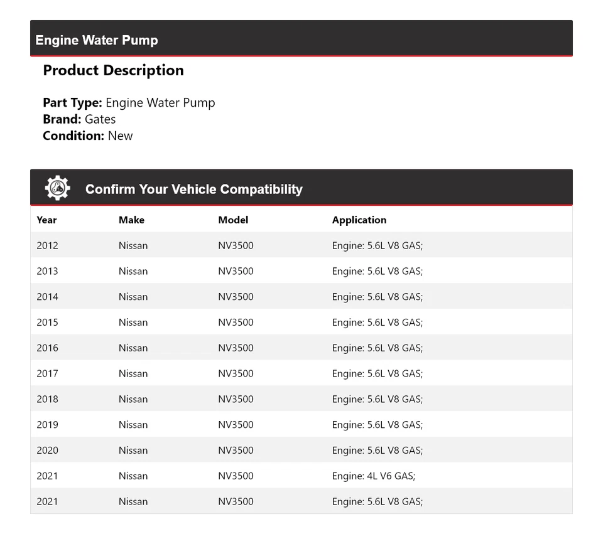Click the Part Type value Engine Water Pump
This screenshot has height=534, width=603.
(x=160, y=102)
